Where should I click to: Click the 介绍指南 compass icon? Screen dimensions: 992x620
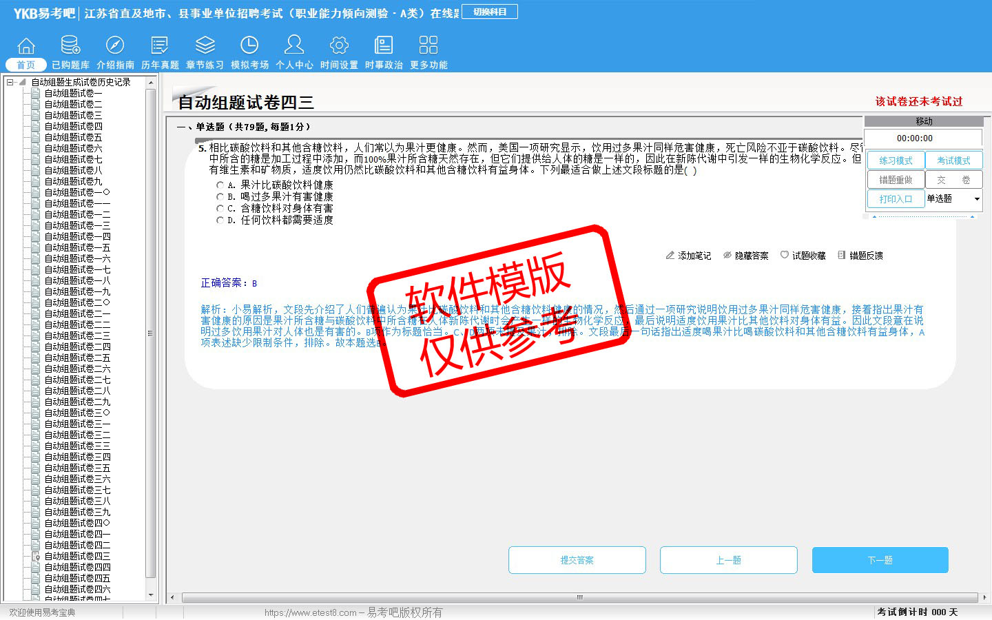coord(115,45)
